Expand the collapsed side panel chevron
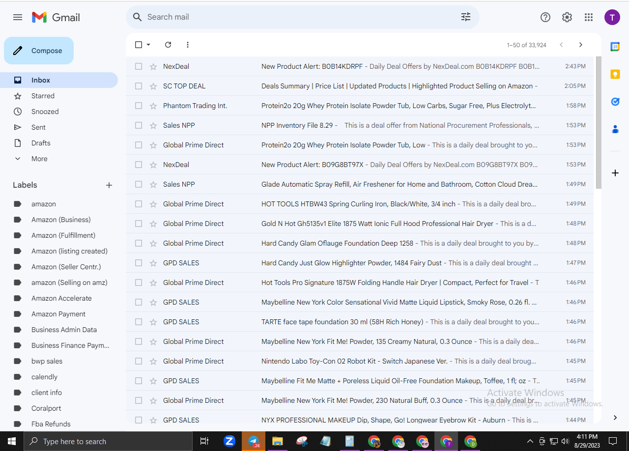Image resolution: width=629 pixels, height=451 pixels. pos(615,418)
